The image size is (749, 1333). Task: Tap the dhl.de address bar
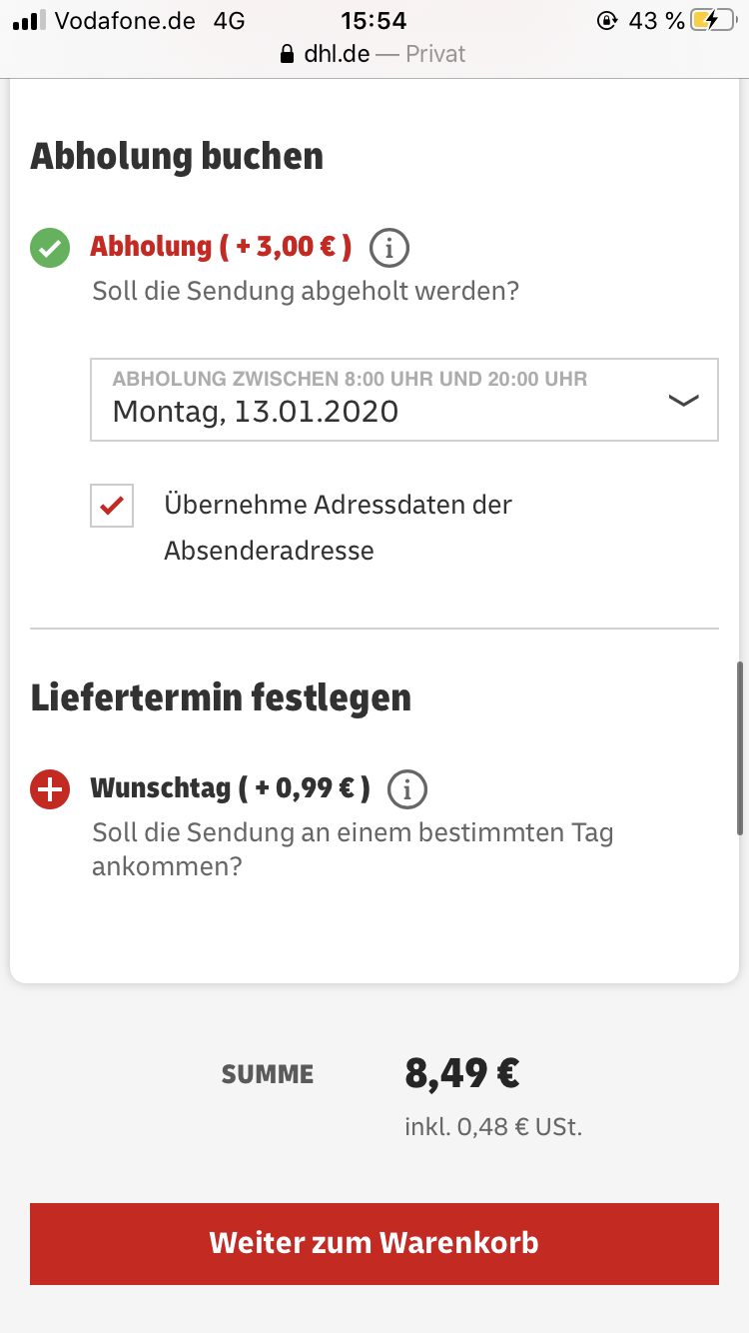click(374, 54)
